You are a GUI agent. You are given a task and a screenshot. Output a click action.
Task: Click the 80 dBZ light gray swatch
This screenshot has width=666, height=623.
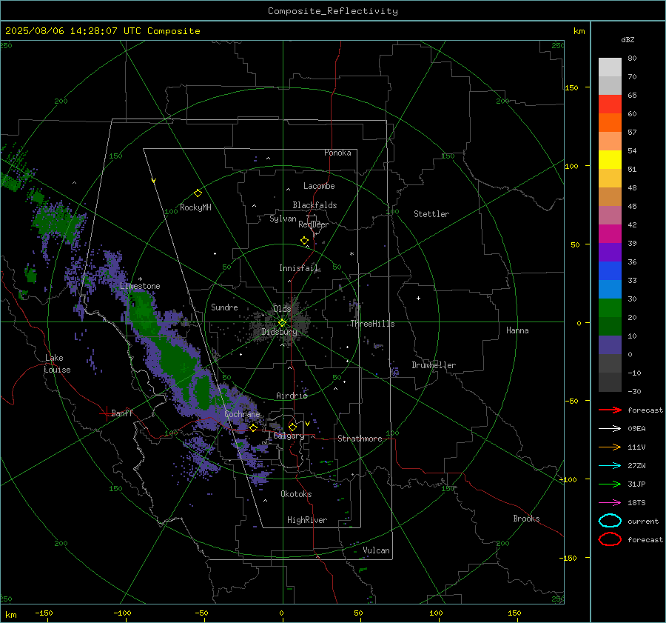point(610,67)
